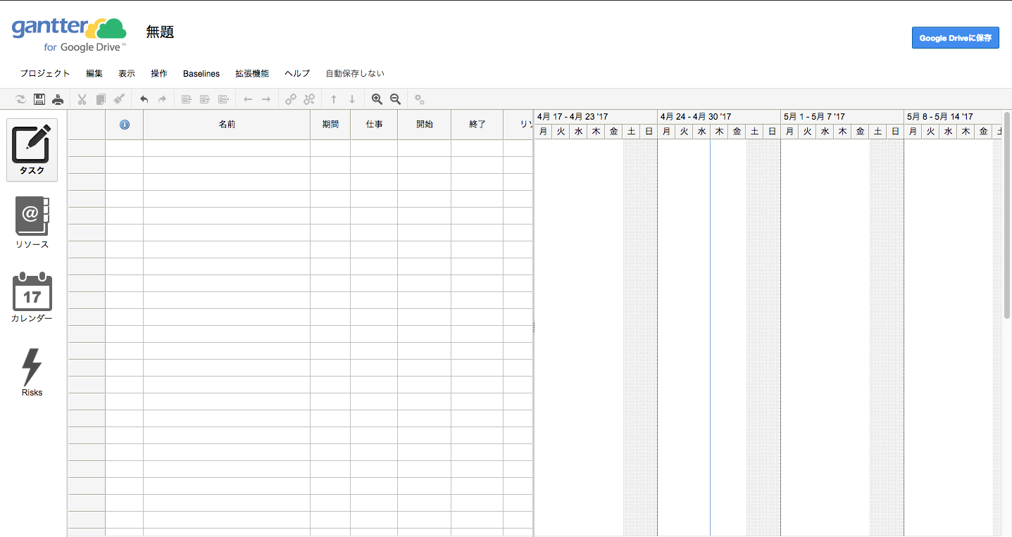
Task: Click the zoom in magnifier icon
Action: 377,99
